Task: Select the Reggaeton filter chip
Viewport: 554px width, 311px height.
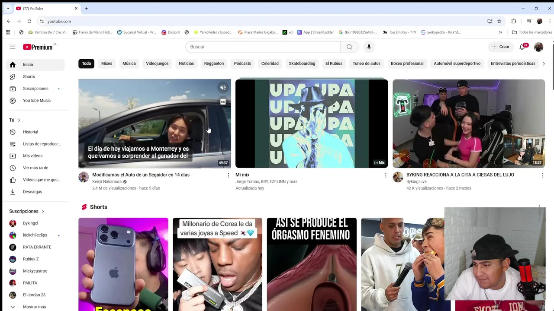Action: [214, 63]
